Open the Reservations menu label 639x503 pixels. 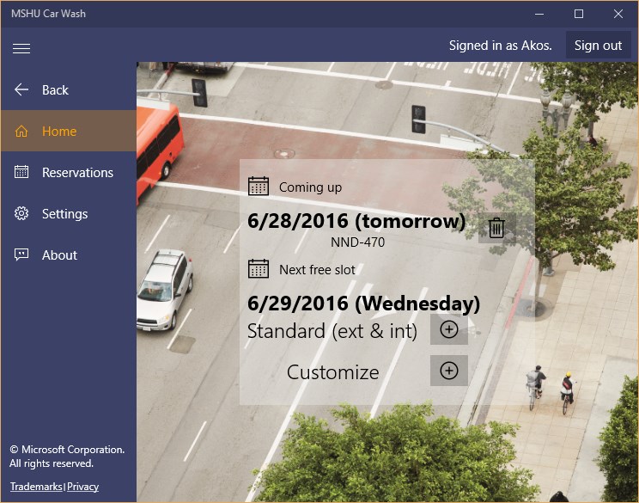[77, 173]
